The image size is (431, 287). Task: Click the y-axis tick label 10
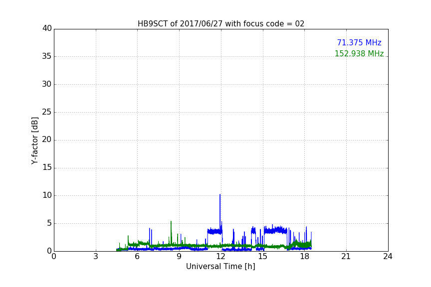tap(47, 195)
